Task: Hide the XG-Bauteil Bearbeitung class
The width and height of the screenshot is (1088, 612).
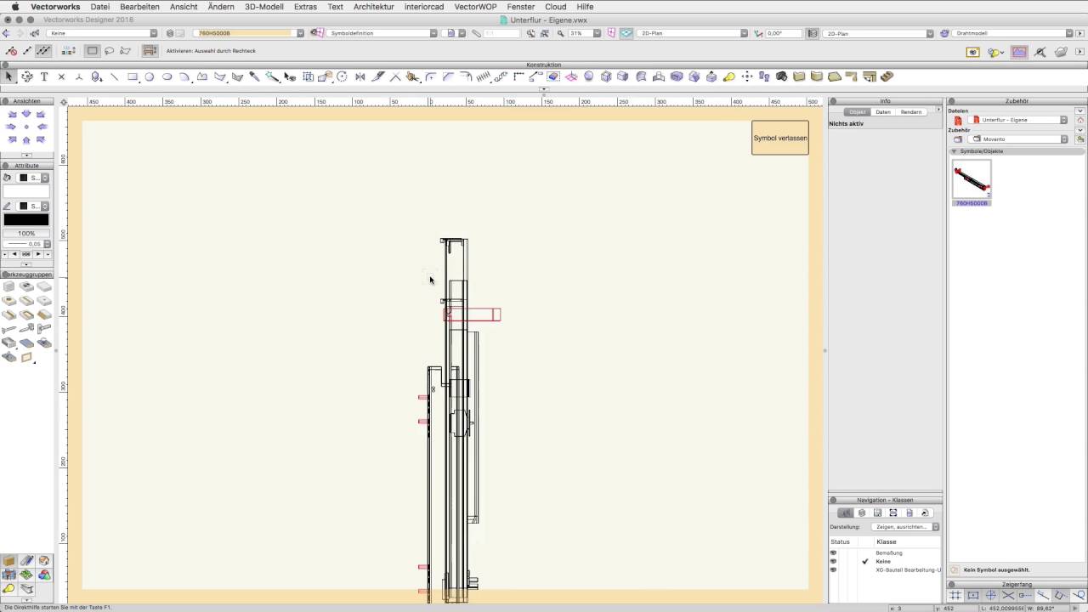Action: pyautogui.click(x=833, y=569)
